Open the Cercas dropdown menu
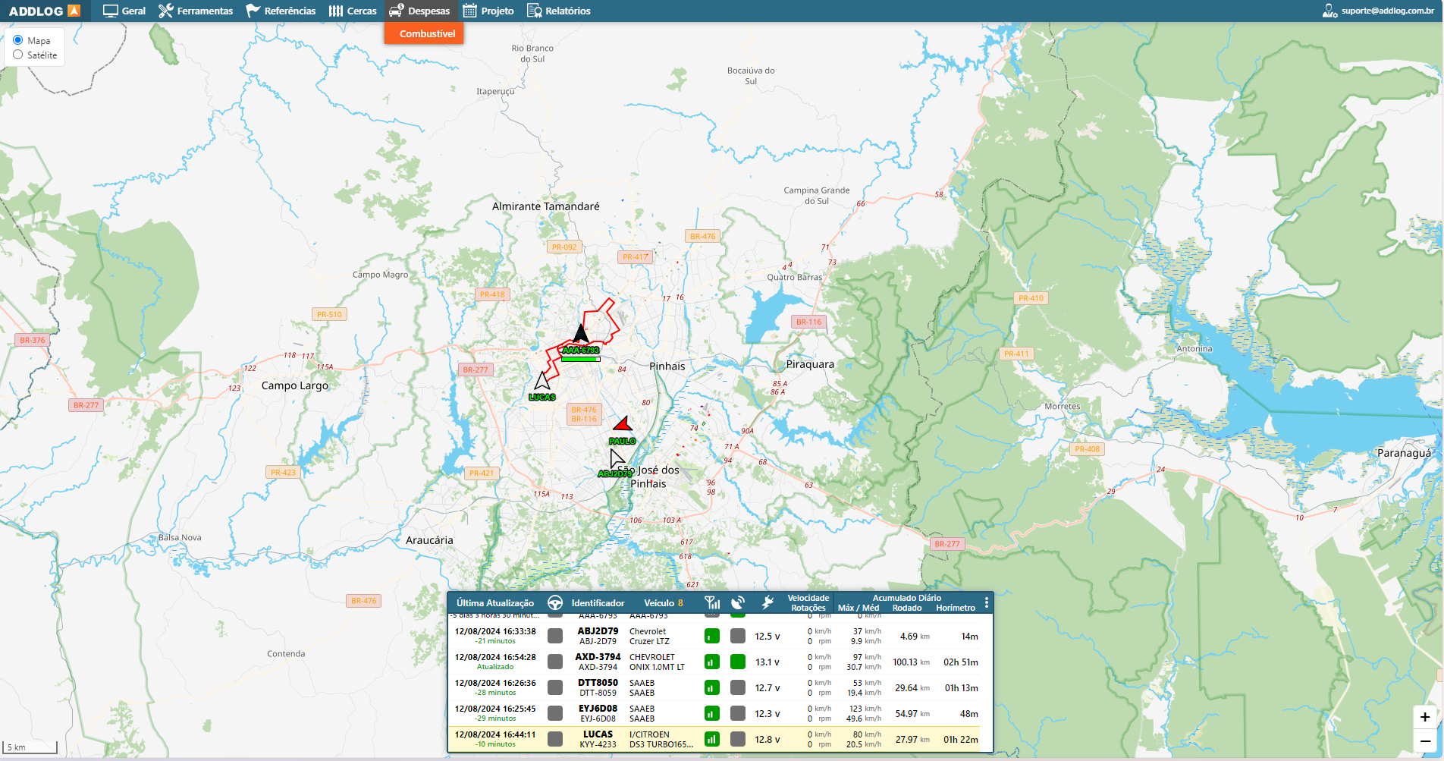Viewport: 1444px width, 761px height. tap(353, 11)
